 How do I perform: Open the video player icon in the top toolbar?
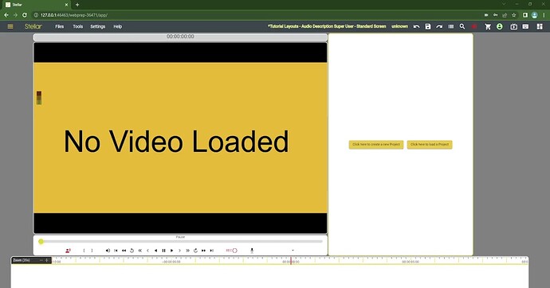click(x=513, y=26)
